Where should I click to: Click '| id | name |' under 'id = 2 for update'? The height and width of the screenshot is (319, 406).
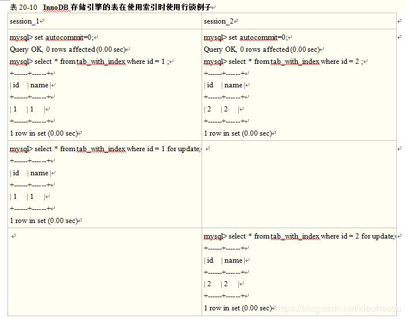point(225,260)
